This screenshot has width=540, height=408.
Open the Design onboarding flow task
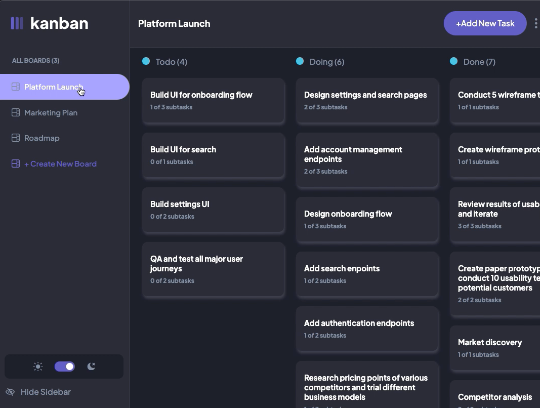pos(367,220)
